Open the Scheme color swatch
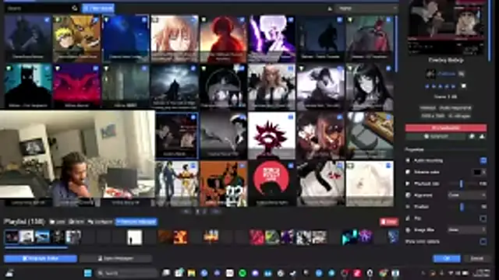 (x=476, y=172)
